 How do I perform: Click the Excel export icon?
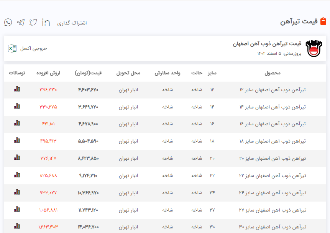(12, 48)
